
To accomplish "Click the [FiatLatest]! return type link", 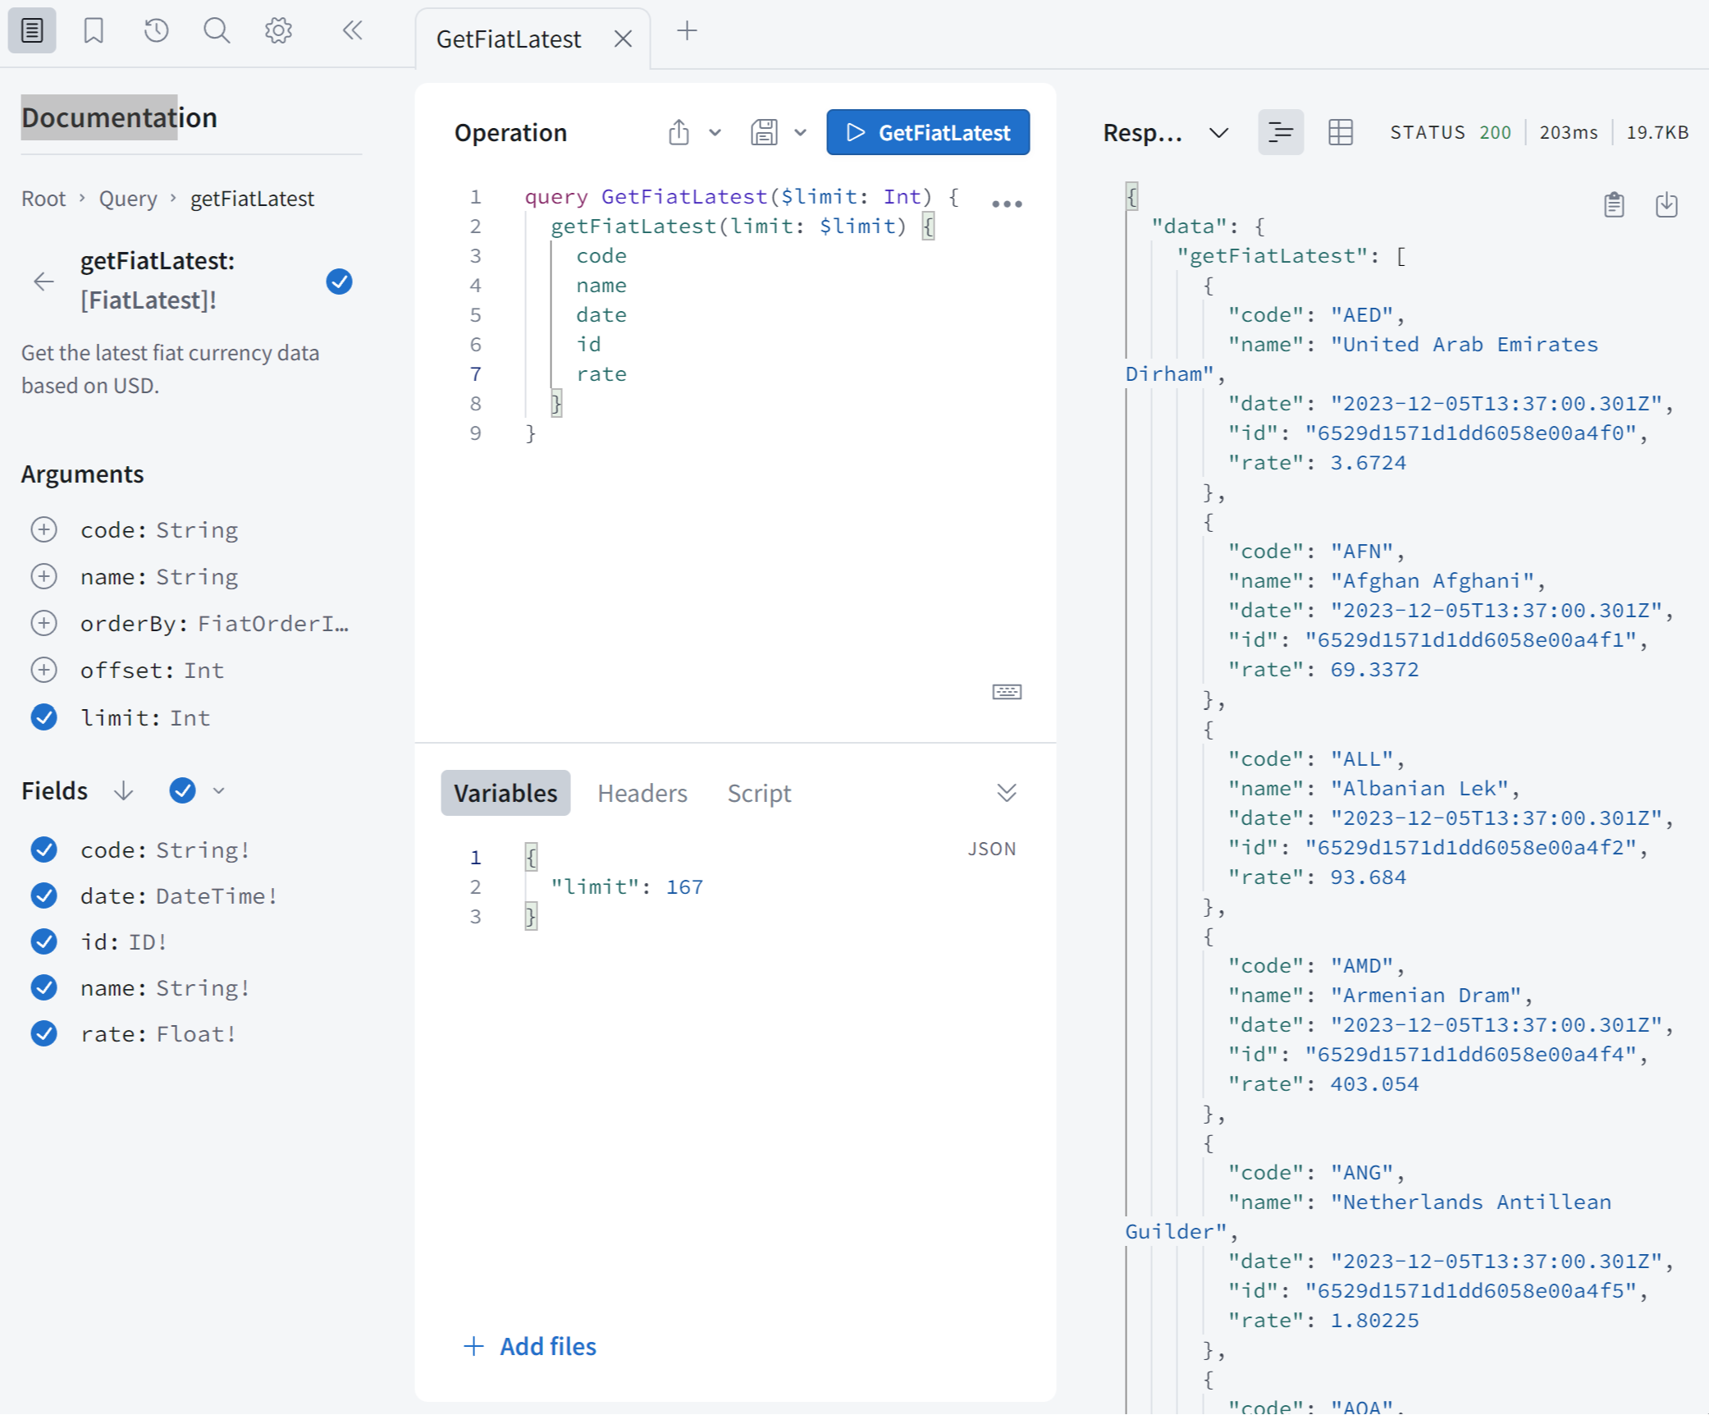I will click(149, 300).
